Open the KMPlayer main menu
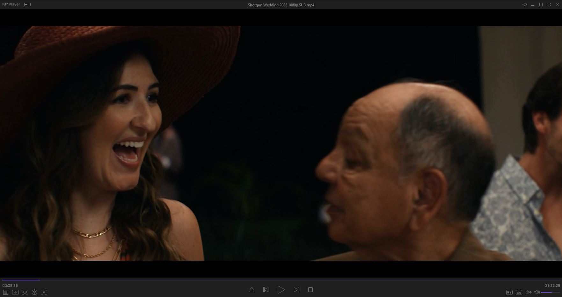This screenshot has width=562, height=297. tap(11, 4)
